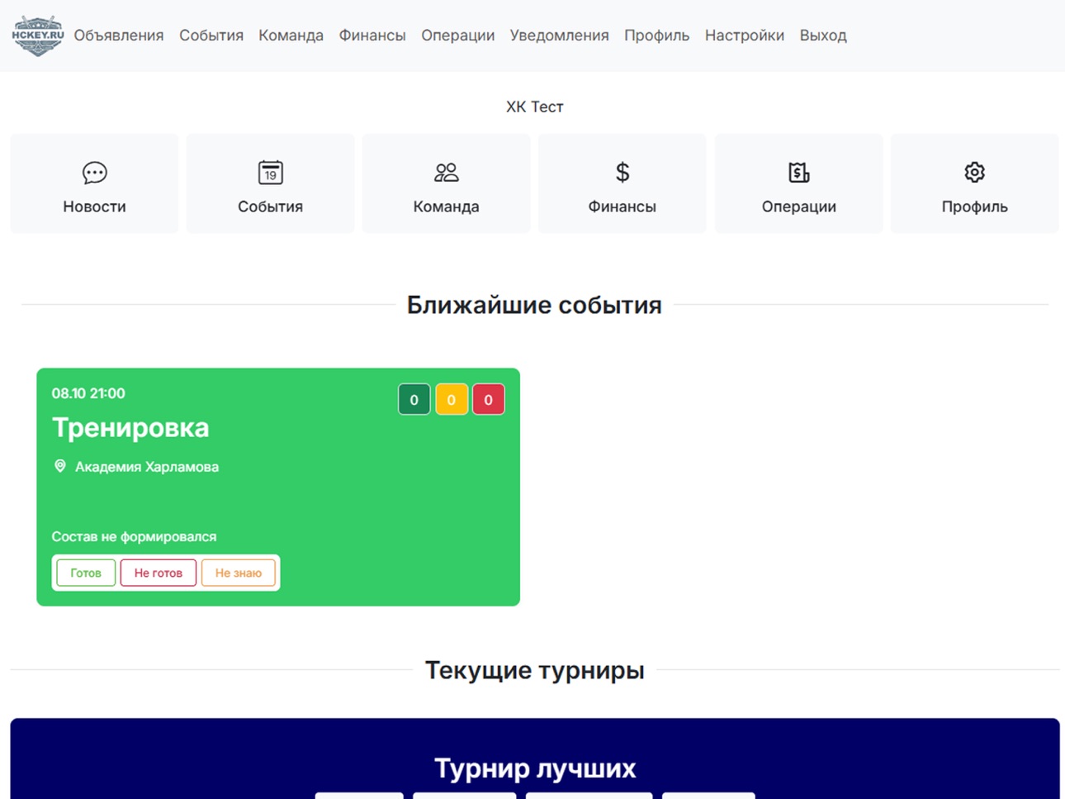Viewport: 1065px width, 799px height.
Task: Open Настройки in the navigation bar
Action: coord(744,36)
